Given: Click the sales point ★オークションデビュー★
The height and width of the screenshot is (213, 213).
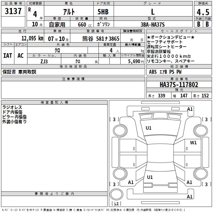Looking at the screenshot, I should [171, 37].
